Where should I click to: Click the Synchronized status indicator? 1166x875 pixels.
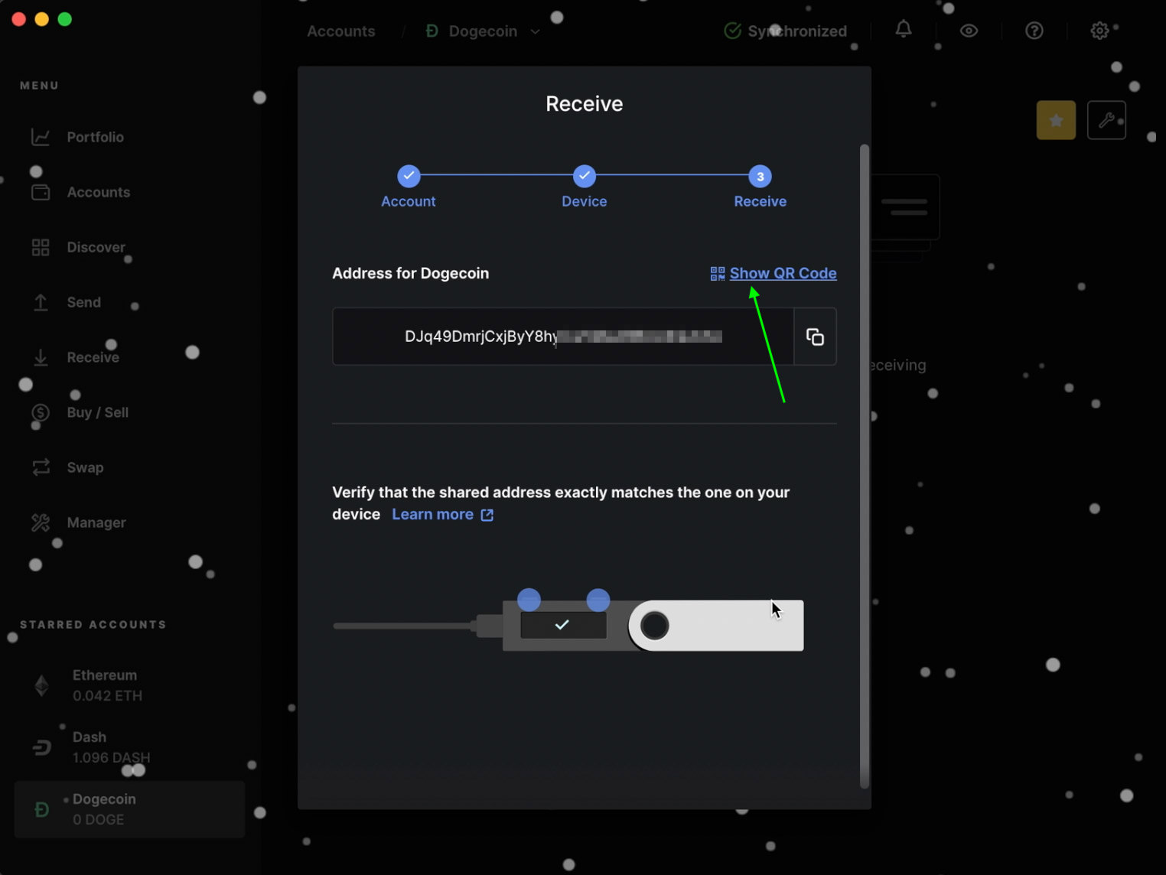point(786,31)
